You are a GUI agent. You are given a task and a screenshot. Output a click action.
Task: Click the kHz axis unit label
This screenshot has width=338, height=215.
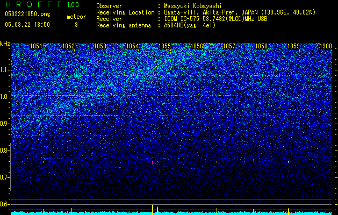pos(5,44)
